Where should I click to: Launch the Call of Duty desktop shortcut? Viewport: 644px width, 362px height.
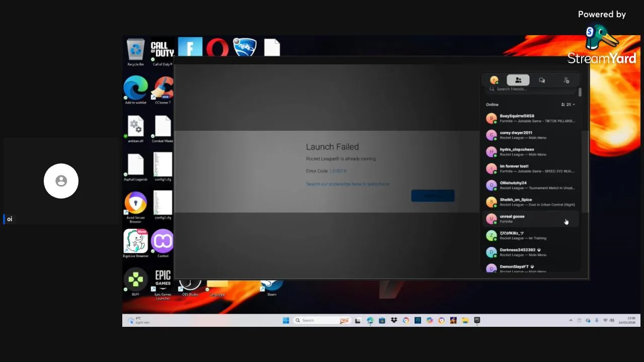[x=163, y=53]
